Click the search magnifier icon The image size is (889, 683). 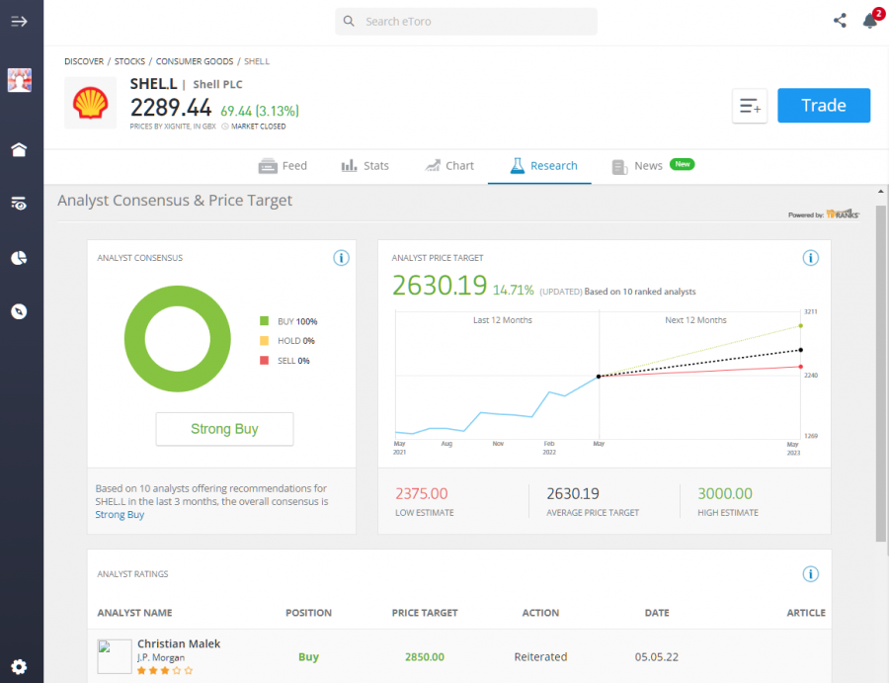tap(349, 21)
